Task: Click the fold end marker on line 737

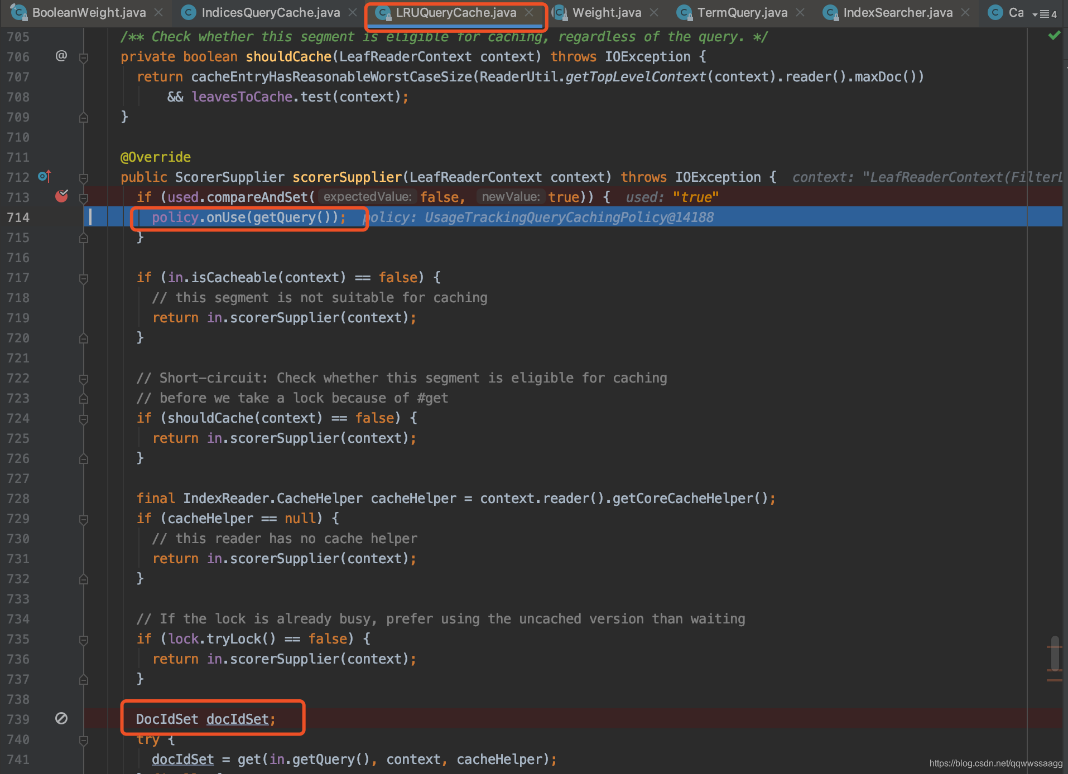Action: coord(84,680)
